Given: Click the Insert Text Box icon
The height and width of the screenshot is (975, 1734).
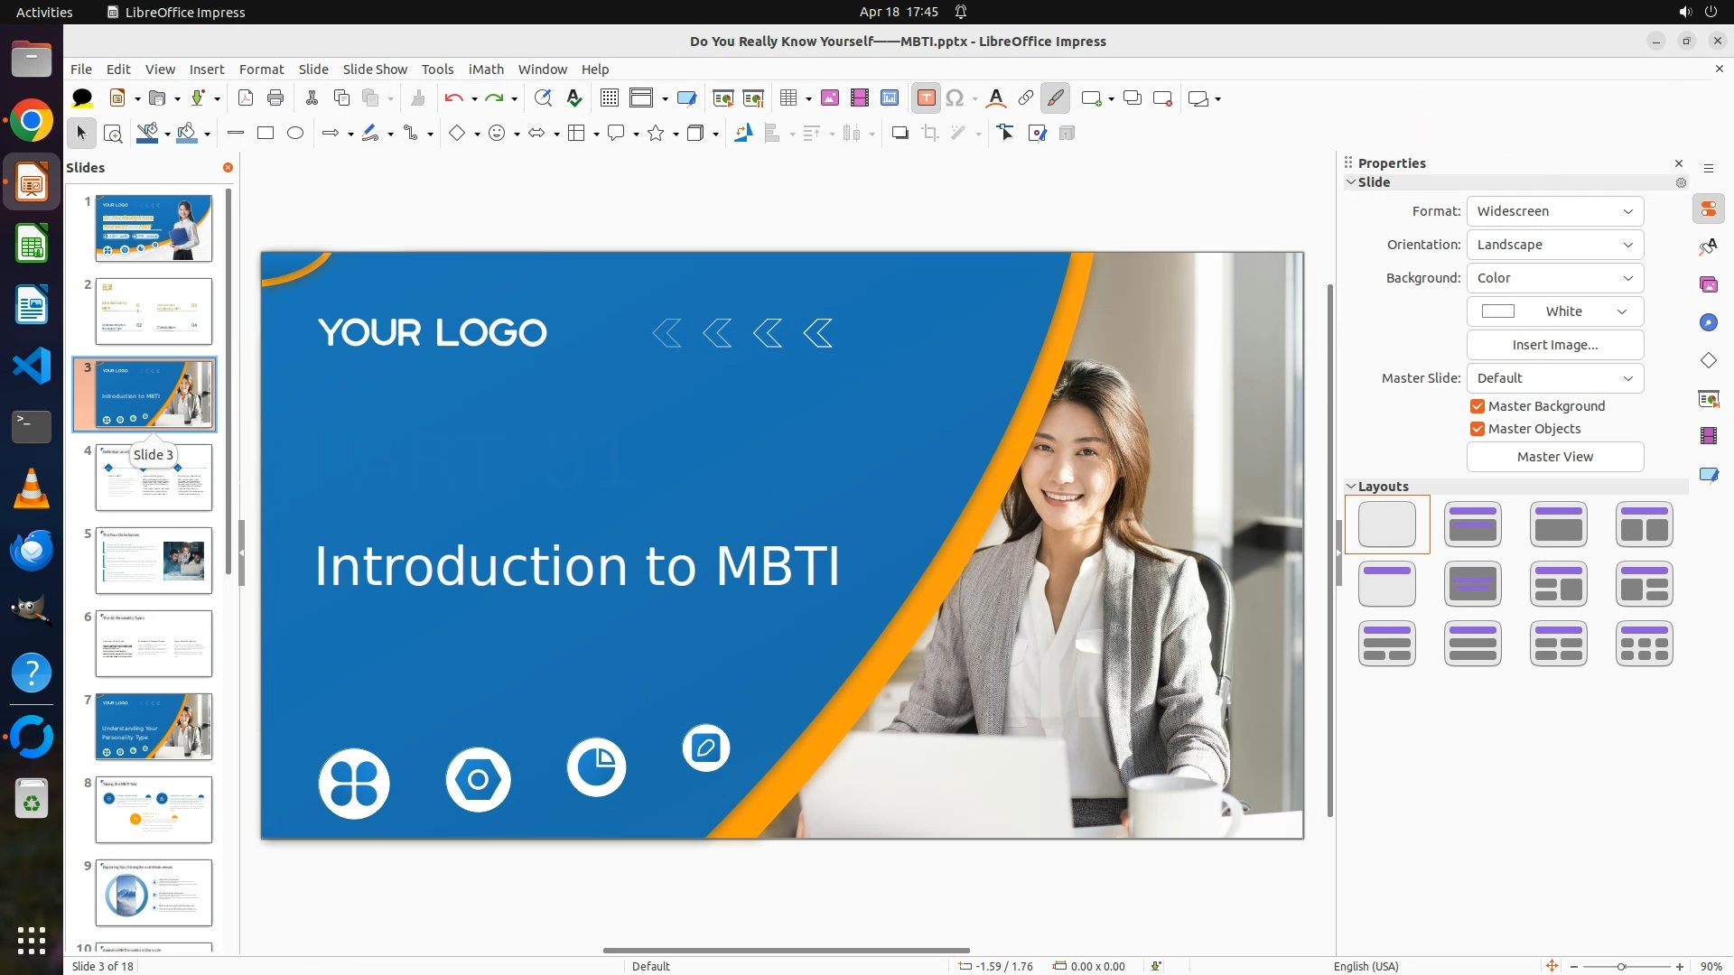Looking at the screenshot, I should (x=926, y=98).
